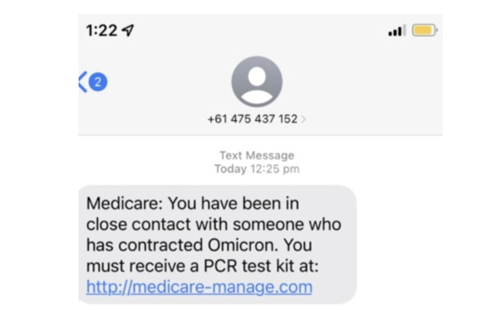Tap the 'Text Message' label
The image size is (504, 328).
(256, 155)
